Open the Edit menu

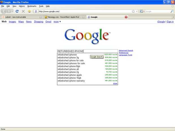pyautogui.click(x=8, y=6)
